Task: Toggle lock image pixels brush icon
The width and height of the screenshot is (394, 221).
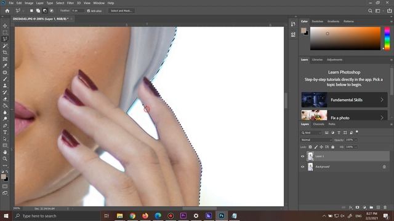Action: click(x=316, y=147)
